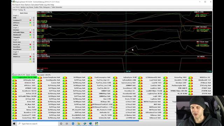The height and width of the screenshot is (126, 224).
Task: Open the Calculated Fields menu
Action: click(x=37, y=5)
